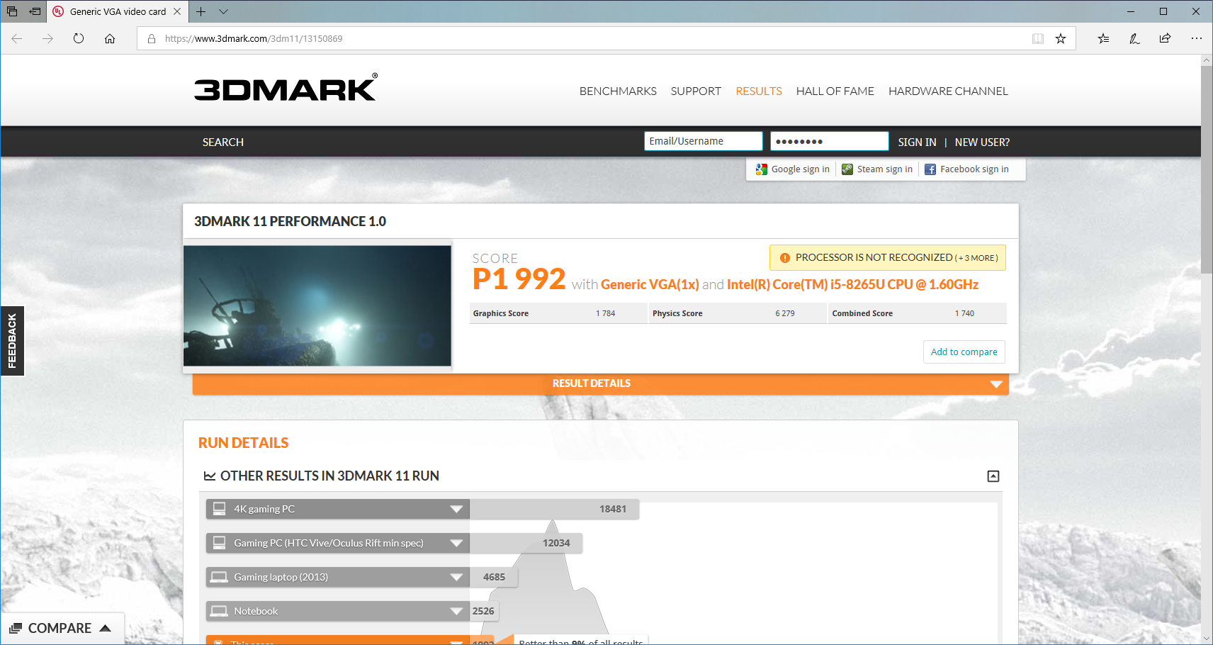Close the Generic VGA video card tab
The height and width of the screenshot is (645, 1213).
(x=177, y=11)
